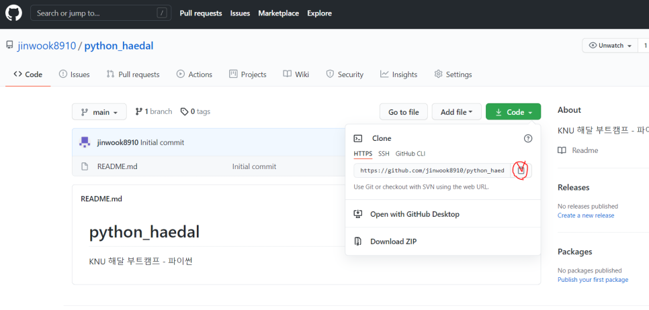The width and height of the screenshot is (649, 310).
Task: Open Pull requests in top navigation
Action: click(201, 13)
